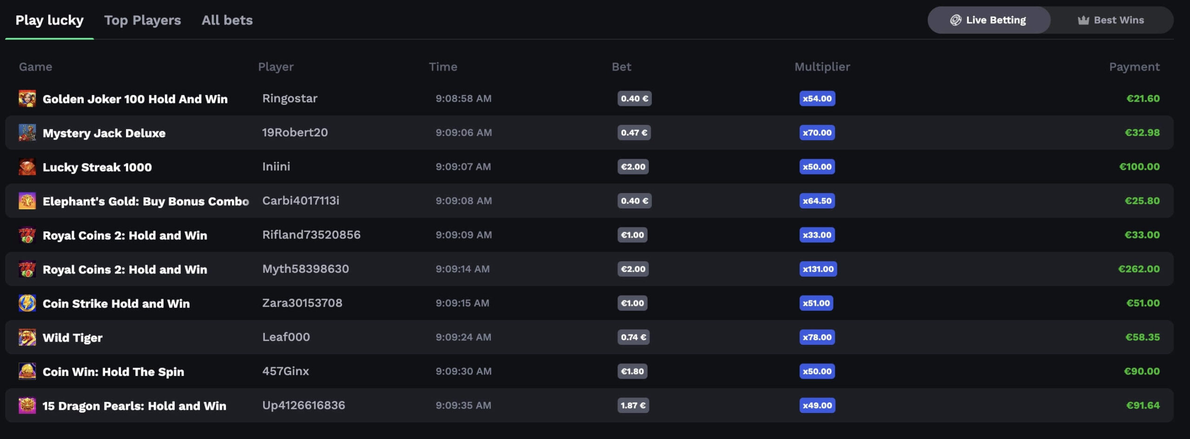Viewport: 1190px width, 439px height.
Task: Open the All bets tab
Action: coord(227,20)
